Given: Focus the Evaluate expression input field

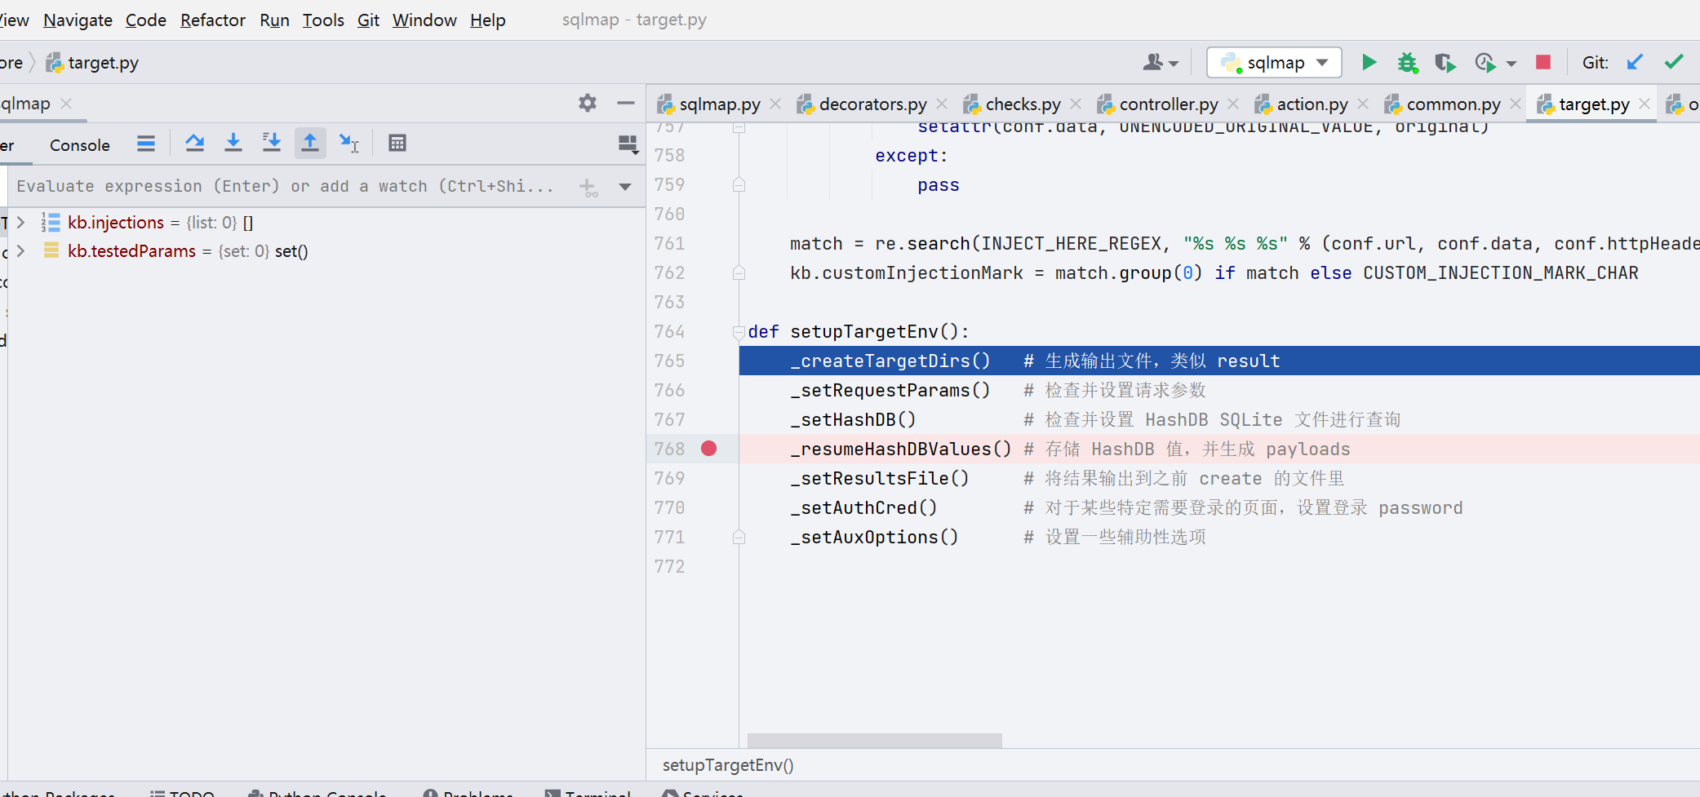Looking at the screenshot, I should point(286,187).
